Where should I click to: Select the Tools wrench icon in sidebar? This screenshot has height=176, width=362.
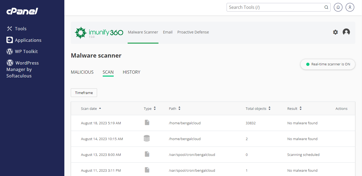click(9, 28)
